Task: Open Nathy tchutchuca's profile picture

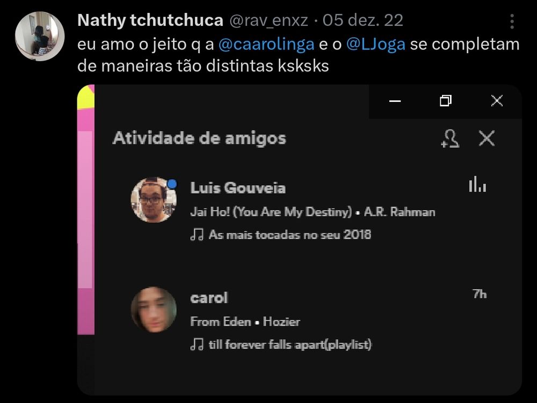Action: pyautogui.click(x=40, y=36)
